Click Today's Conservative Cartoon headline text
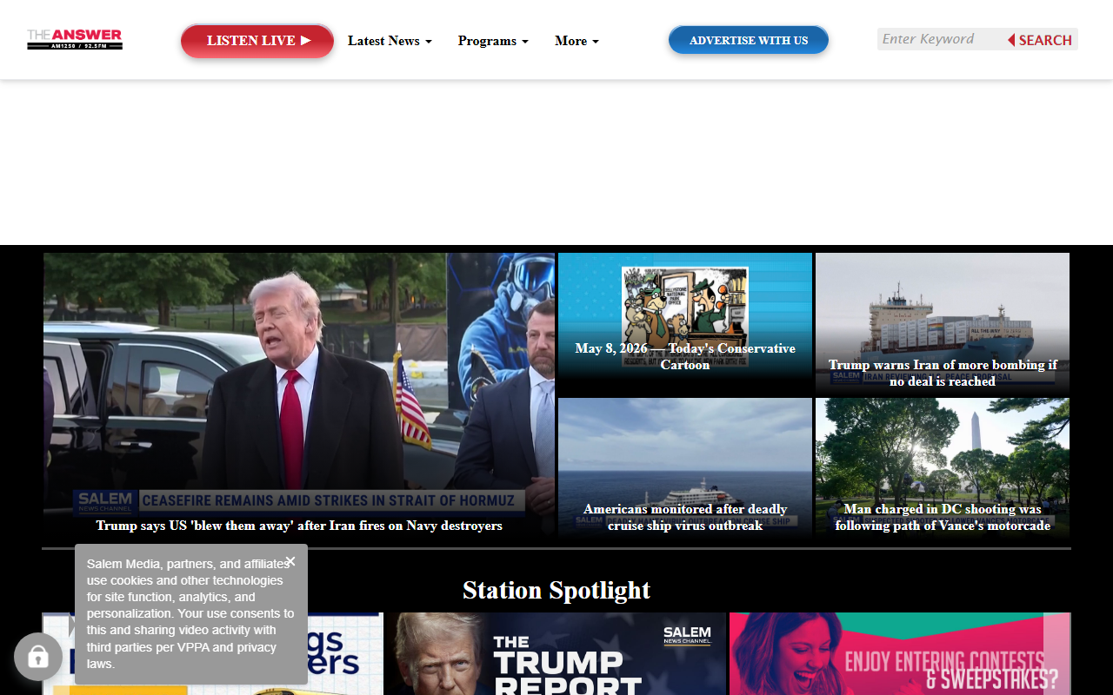The width and height of the screenshot is (1113, 695). (685, 356)
